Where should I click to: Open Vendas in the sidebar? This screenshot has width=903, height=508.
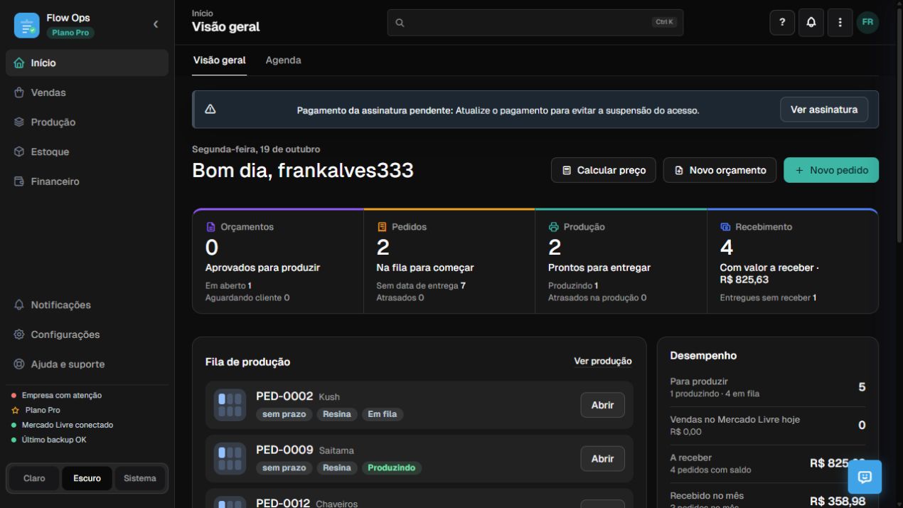pyautogui.click(x=87, y=92)
